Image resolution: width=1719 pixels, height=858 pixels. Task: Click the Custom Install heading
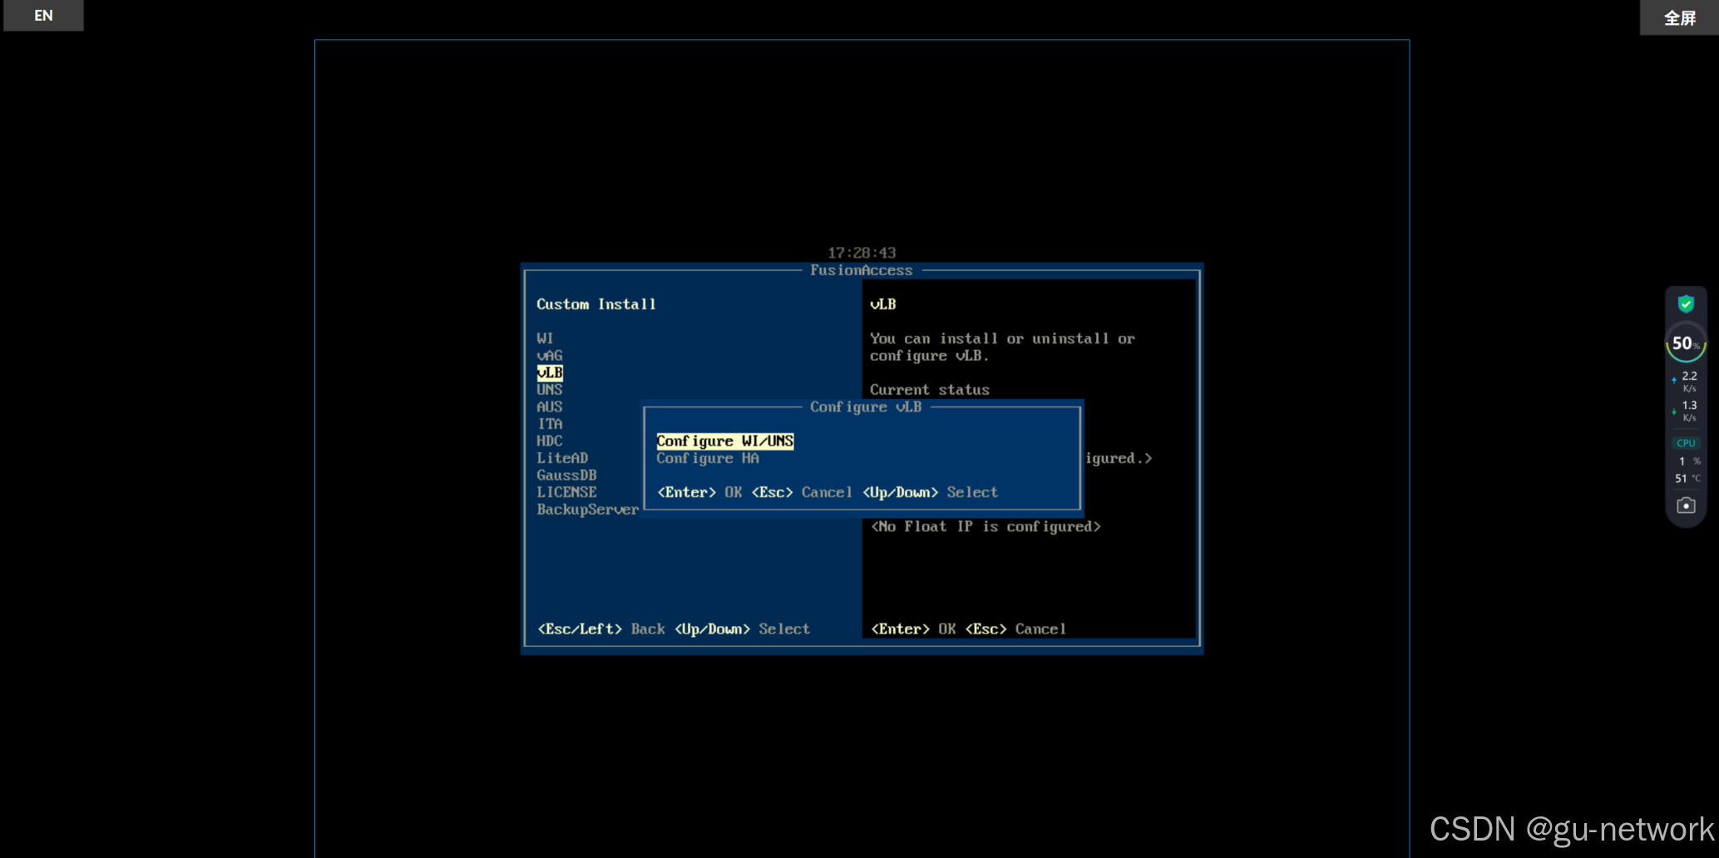click(595, 304)
